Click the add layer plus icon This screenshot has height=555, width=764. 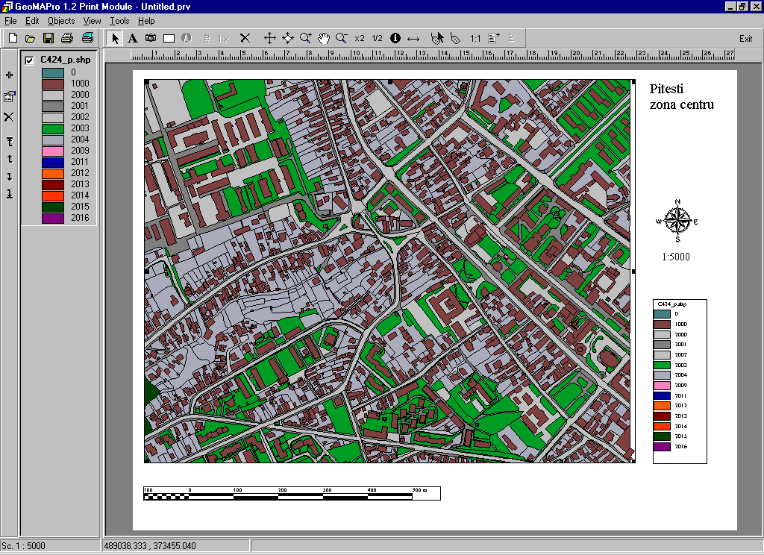pyautogui.click(x=9, y=75)
